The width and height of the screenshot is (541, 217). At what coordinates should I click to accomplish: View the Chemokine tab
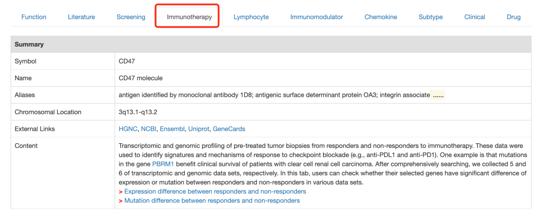click(x=381, y=17)
